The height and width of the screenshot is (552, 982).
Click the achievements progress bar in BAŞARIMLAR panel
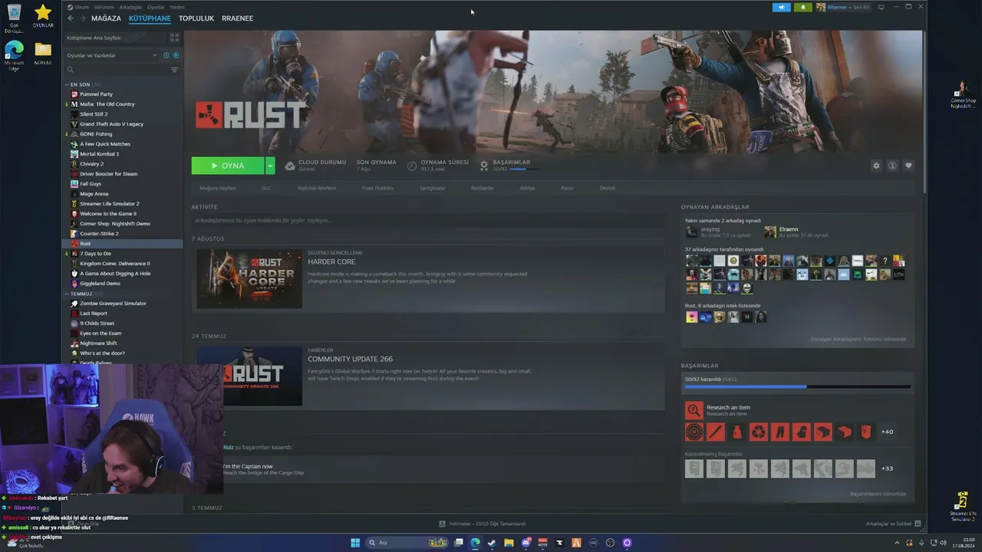pyautogui.click(x=798, y=387)
